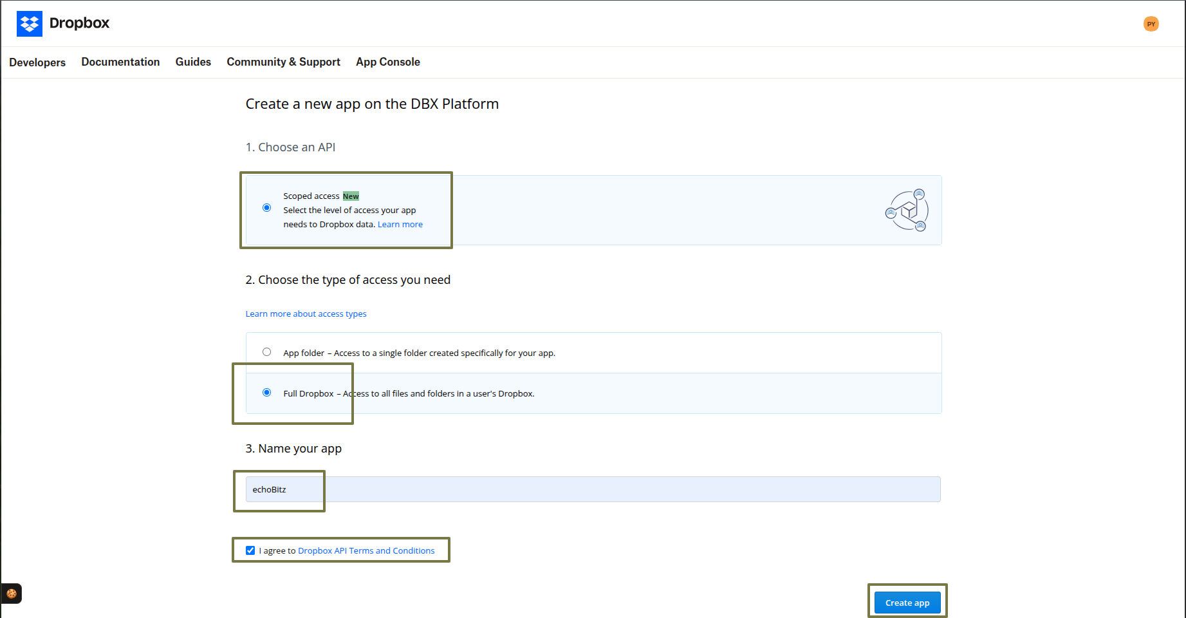This screenshot has width=1186, height=618.
Task: Click the Dropbox wordmark text
Action: 80,23
